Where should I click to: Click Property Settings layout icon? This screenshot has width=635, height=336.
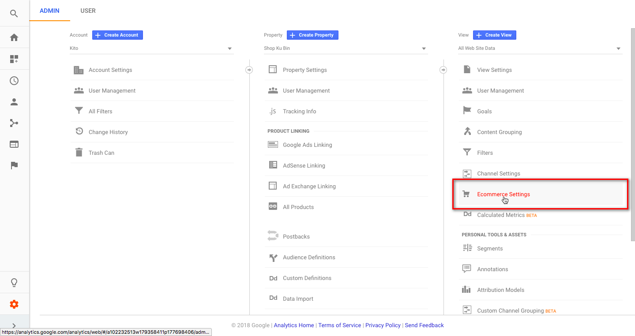click(x=273, y=70)
